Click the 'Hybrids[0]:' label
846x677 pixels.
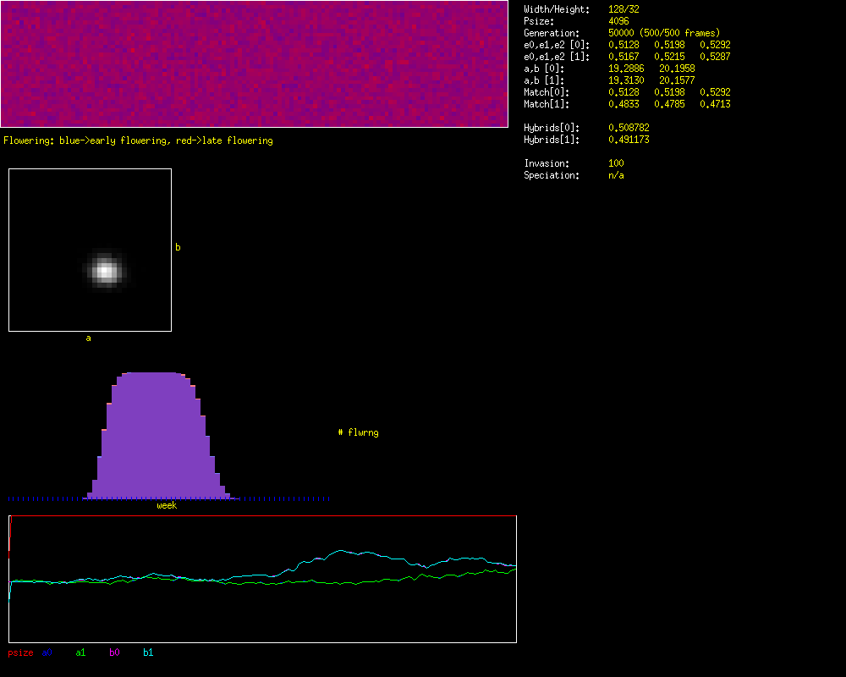pyautogui.click(x=552, y=129)
